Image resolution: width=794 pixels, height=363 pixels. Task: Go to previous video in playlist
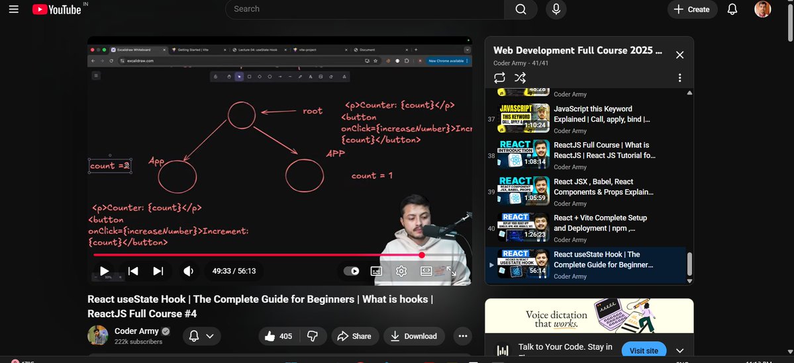coord(133,271)
